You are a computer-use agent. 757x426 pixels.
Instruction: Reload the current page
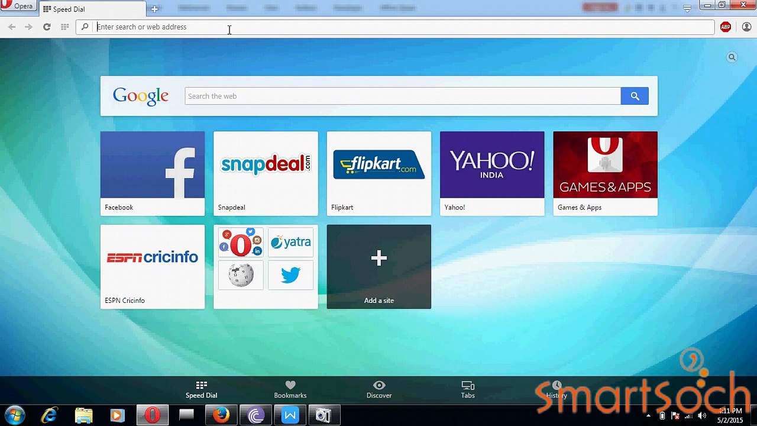tap(47, 27)
